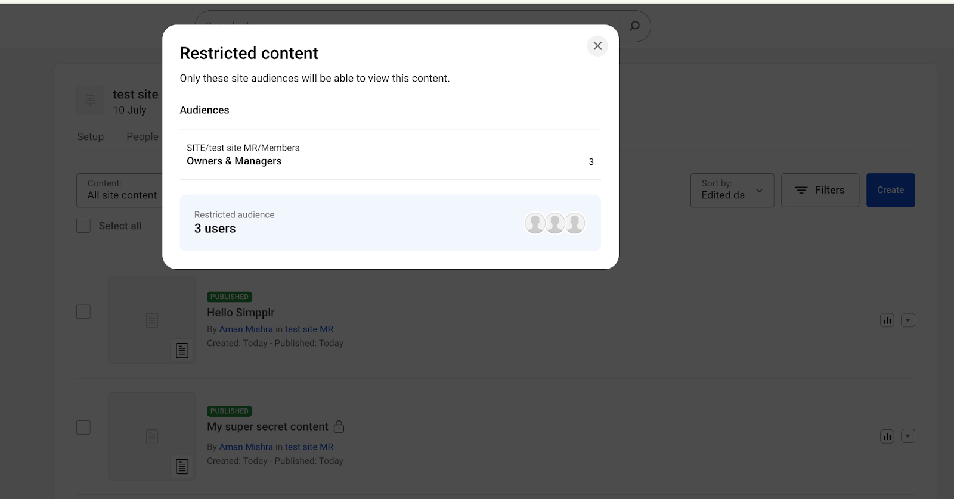Image resolution: width=954 pixels, height=499 pixels.
Task: Tick the Hello Simpplr checkbox
Action: pyautogui.click(x=83, y=311)
